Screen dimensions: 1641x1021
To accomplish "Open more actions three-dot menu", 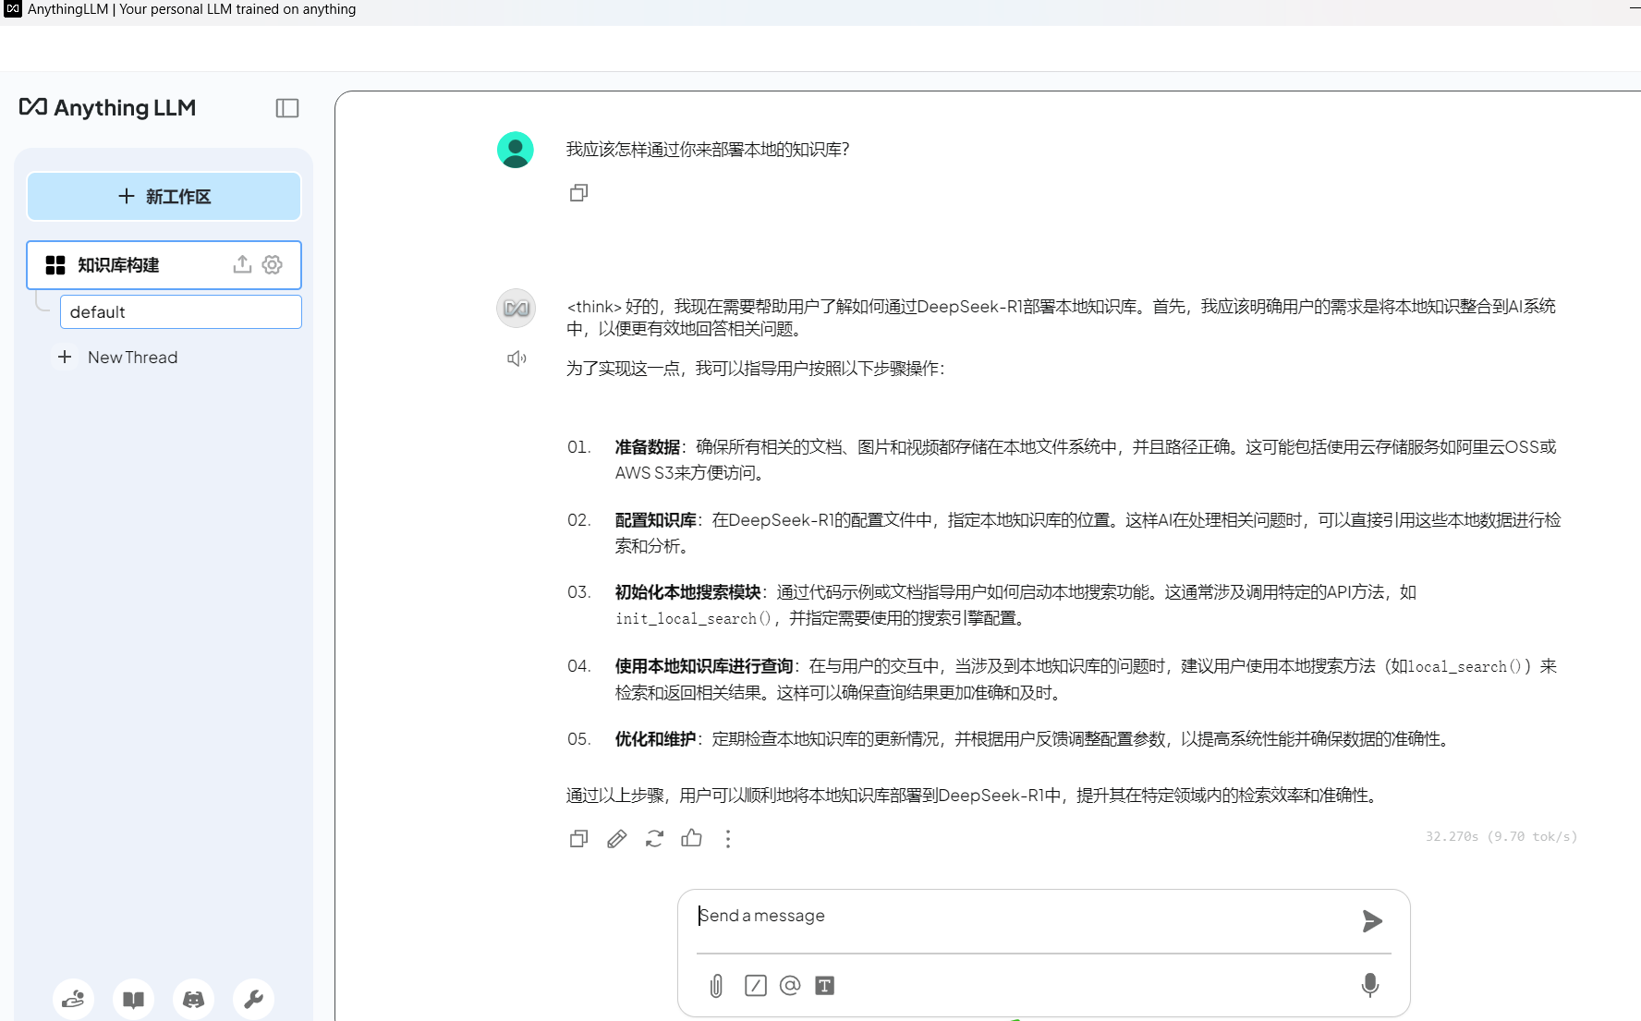I will click(728, 839).
